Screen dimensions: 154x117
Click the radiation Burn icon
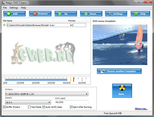[122, 88]
